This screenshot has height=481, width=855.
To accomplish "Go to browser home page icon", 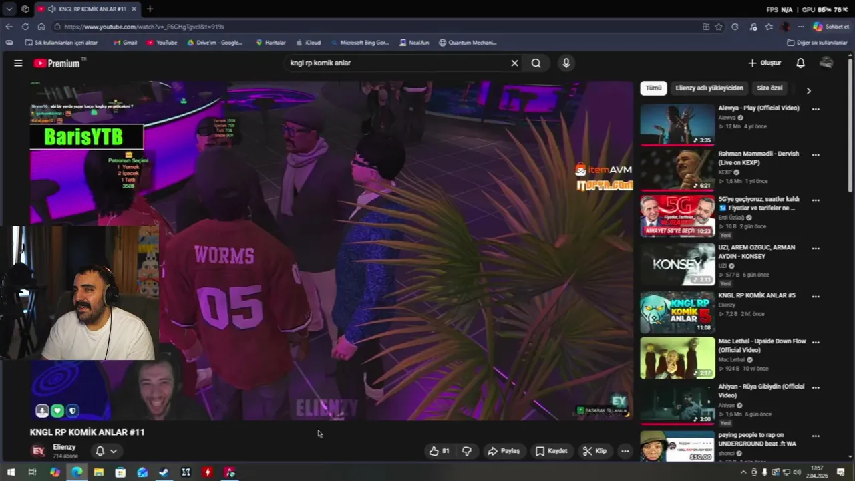I will [x=41, y=27].
